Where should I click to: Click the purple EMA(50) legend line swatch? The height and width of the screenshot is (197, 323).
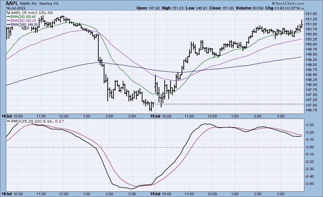coord(9,20)
